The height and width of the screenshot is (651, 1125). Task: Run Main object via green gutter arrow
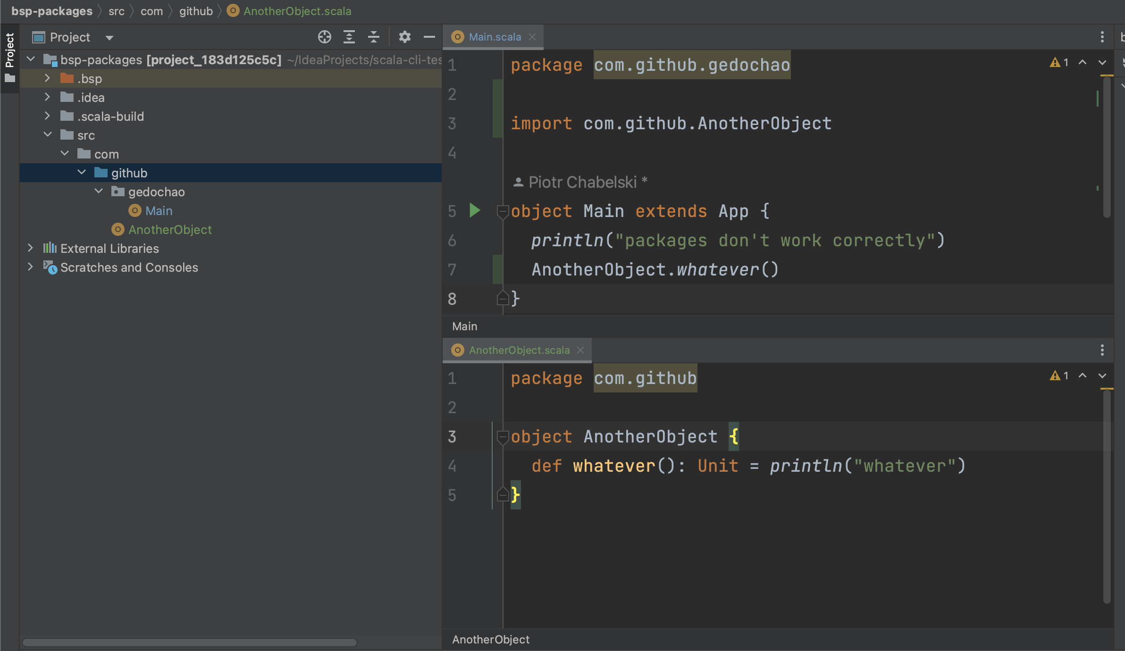(x=474, y=211)
